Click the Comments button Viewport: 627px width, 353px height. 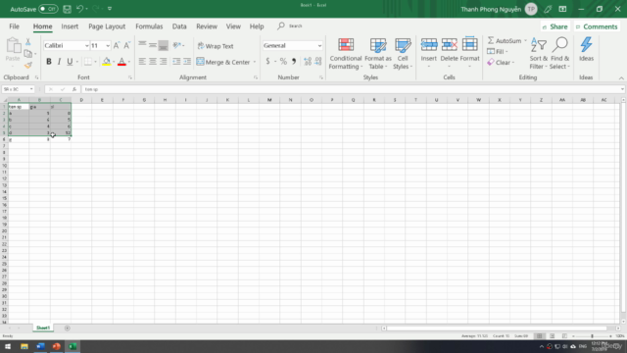597,26
